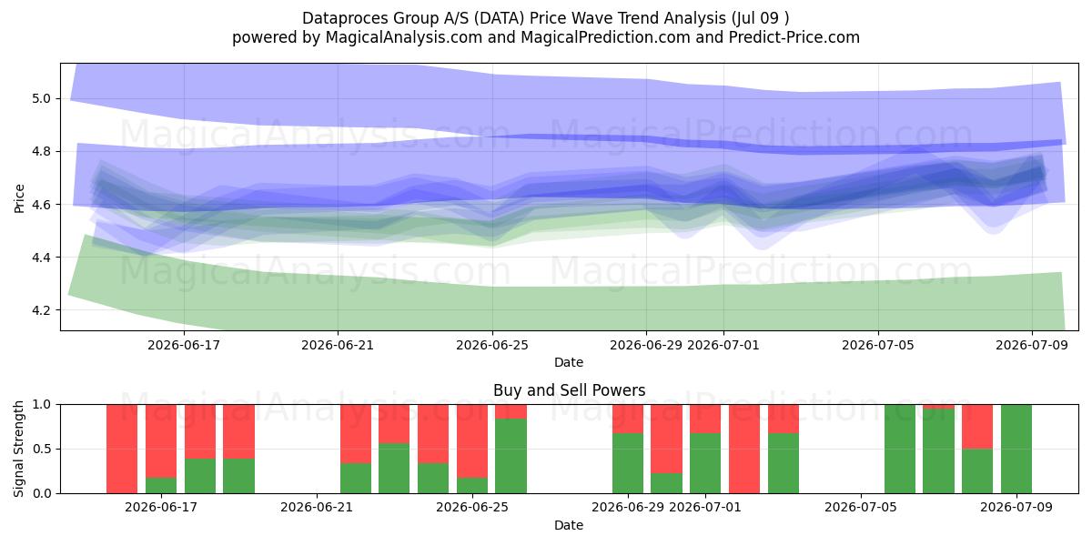The width and height of the screenshot is (1092, 546).
Task: Click the 2026-07-05 date tick under the price chart
Action: [878, 345]
